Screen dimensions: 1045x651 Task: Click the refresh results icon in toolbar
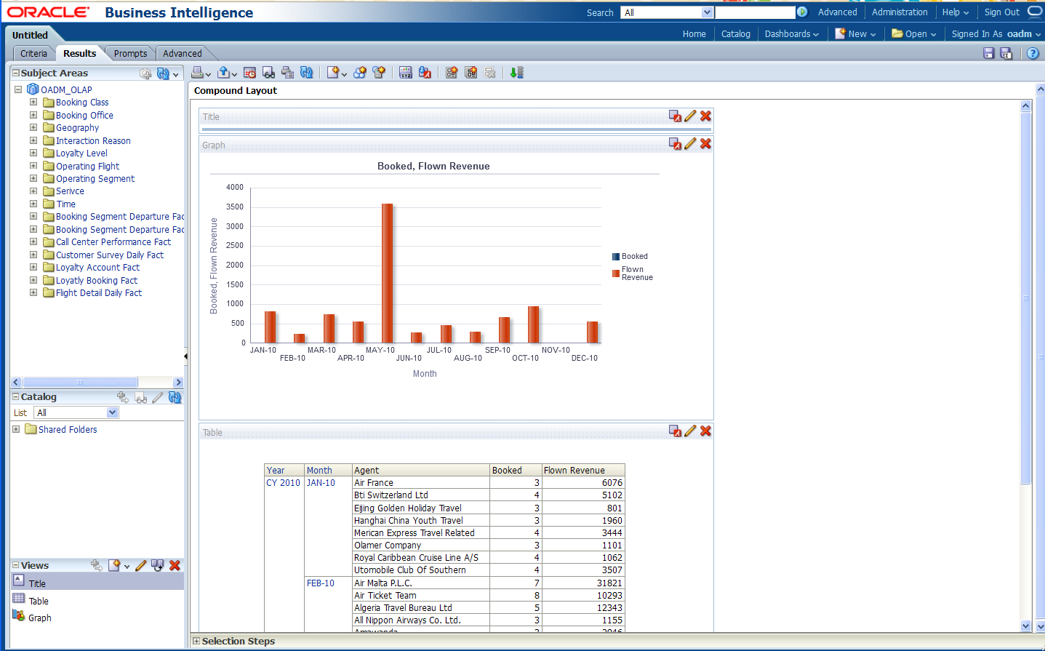[x=307, y=73]
